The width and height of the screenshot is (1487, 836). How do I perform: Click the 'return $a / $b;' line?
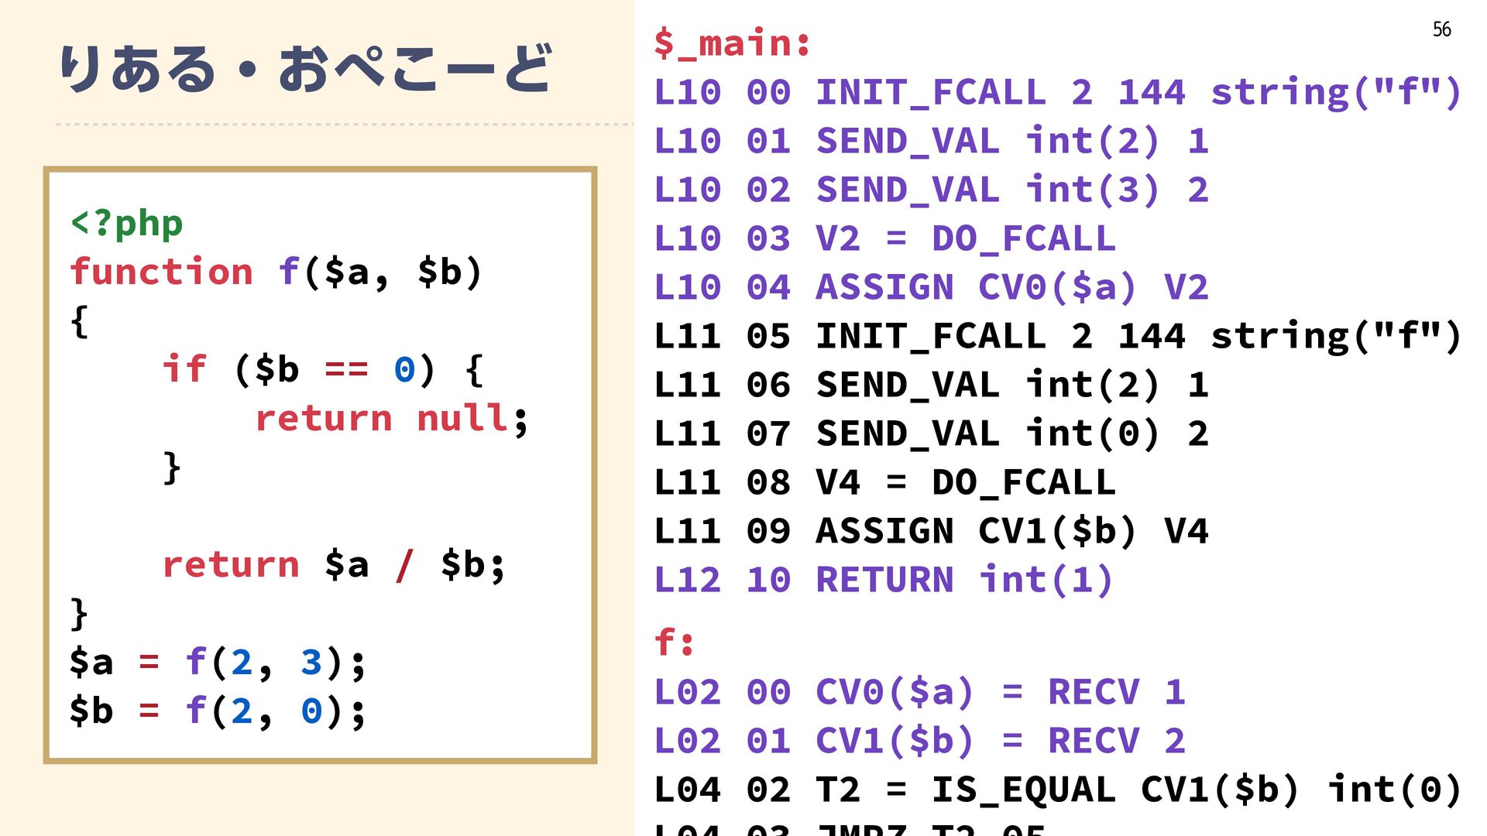333,564
